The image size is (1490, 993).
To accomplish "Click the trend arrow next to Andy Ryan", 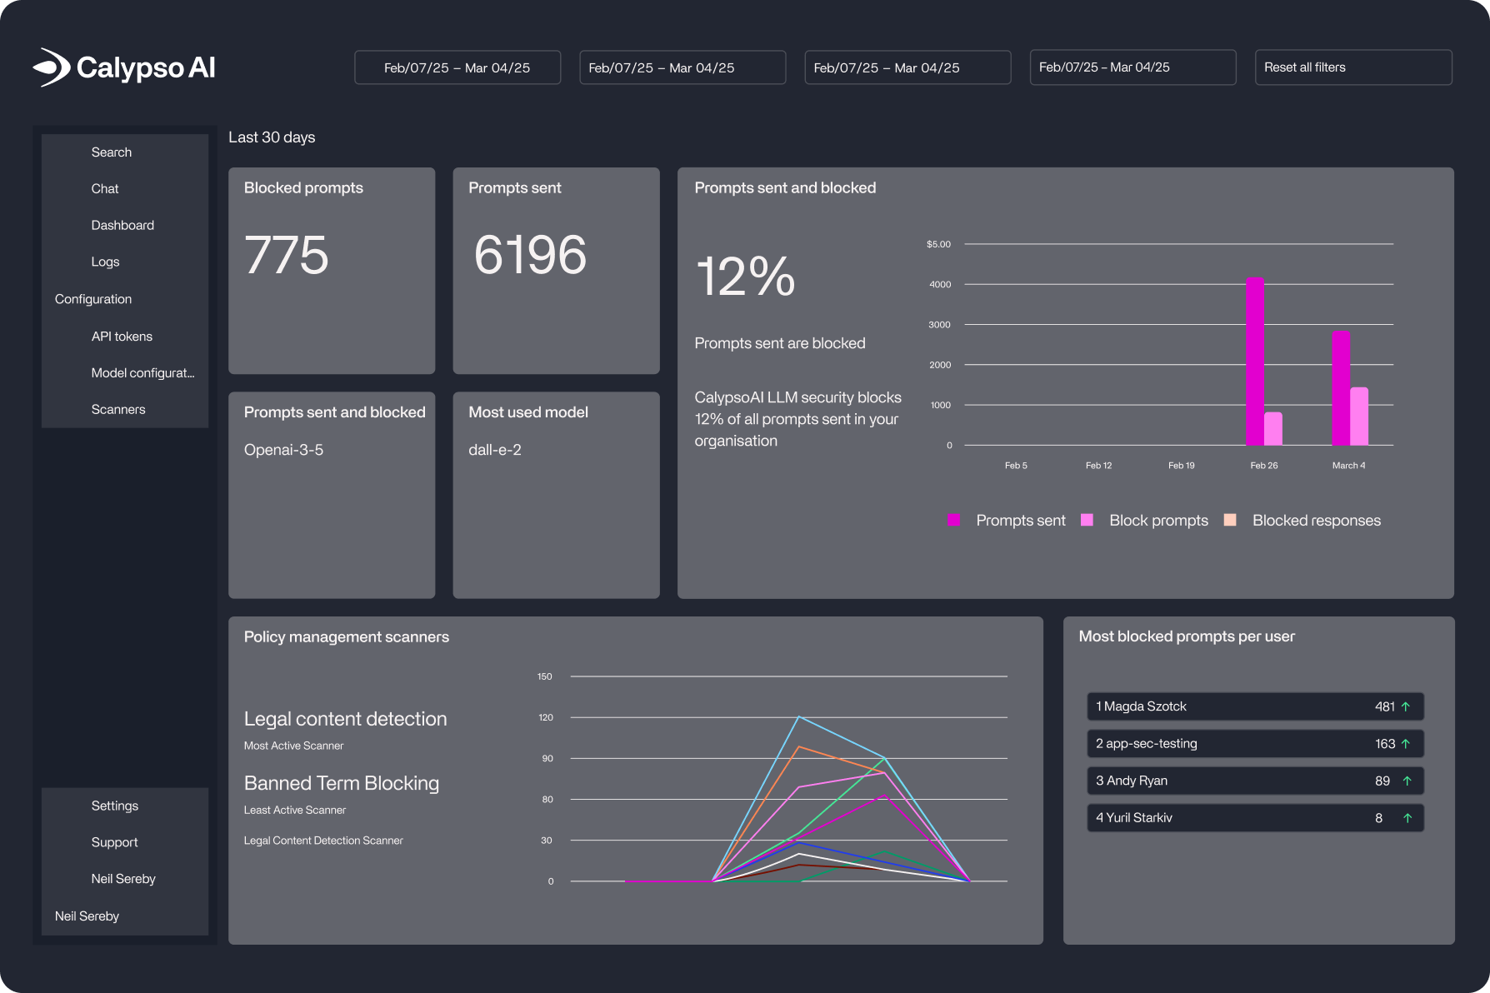I will coord(1407,781).
